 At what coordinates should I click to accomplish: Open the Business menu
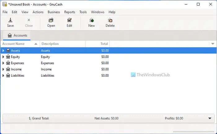(54, 12)
